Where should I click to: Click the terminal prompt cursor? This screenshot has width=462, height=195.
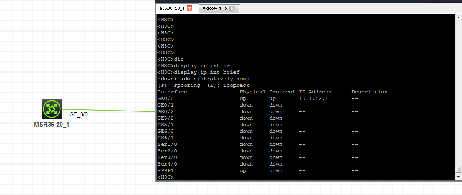coord(176,177)
